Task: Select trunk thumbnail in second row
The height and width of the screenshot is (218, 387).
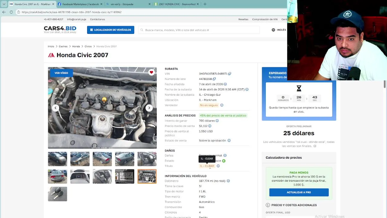Action: click(80, 177)
